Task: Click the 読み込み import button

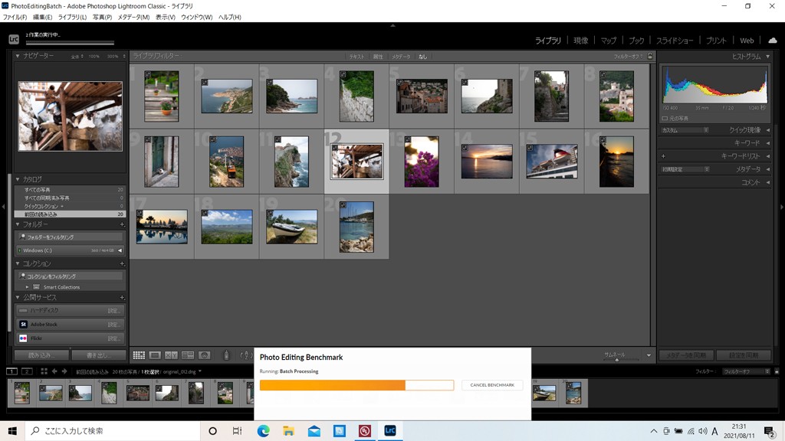Action: tap(41, 355)
